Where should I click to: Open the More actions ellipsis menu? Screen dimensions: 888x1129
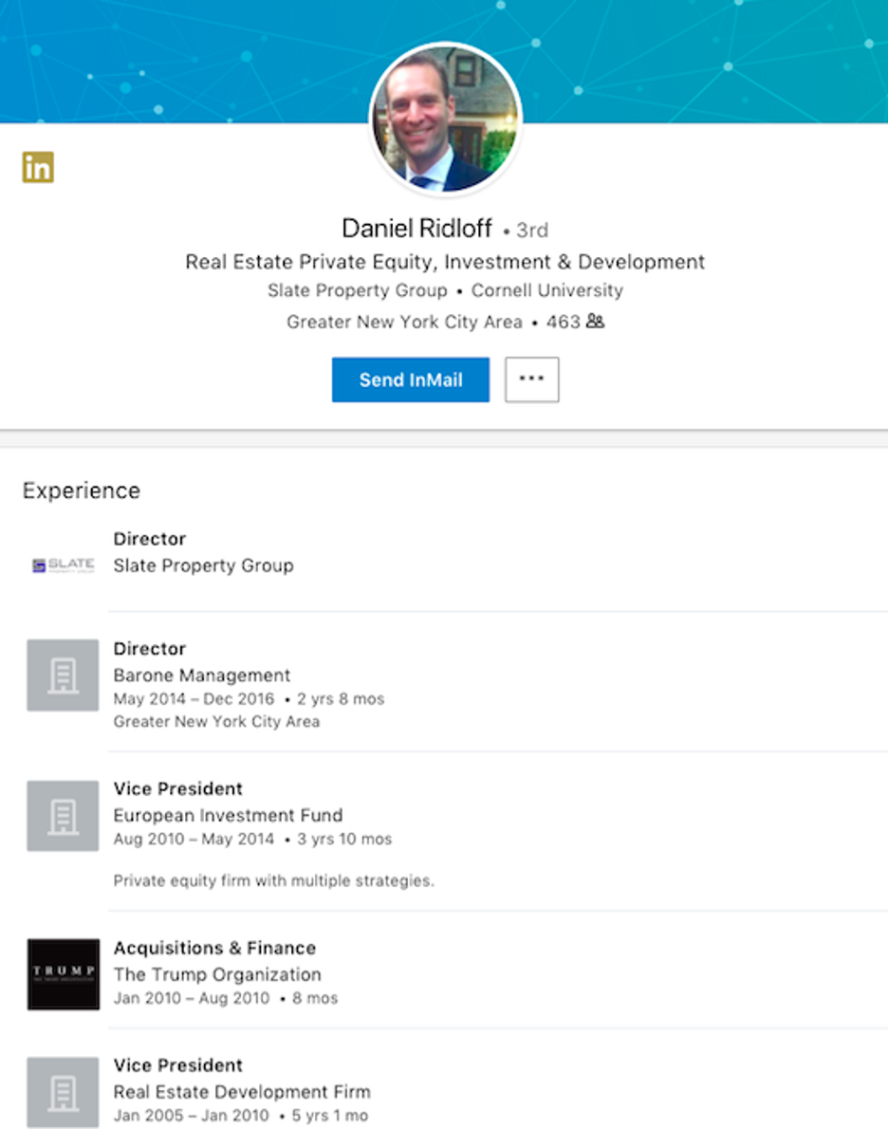click(531, 379)
